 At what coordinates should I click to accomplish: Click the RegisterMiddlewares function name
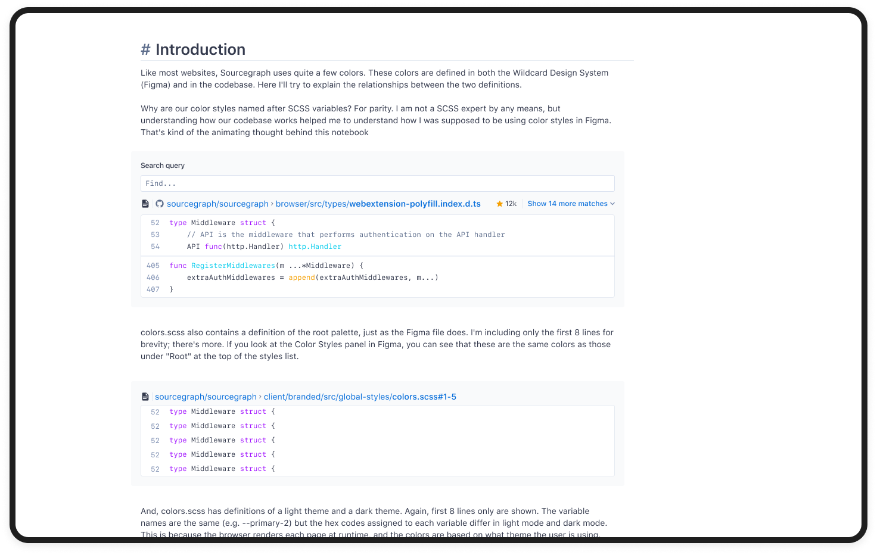(x=233, y=266)
